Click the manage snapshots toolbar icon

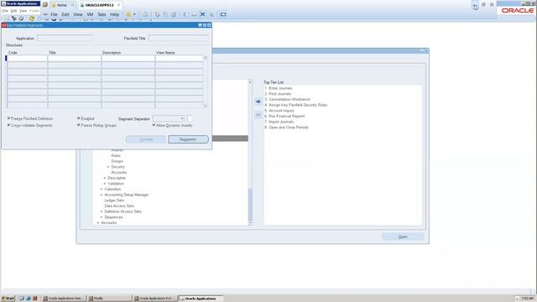tap(174, 14)
